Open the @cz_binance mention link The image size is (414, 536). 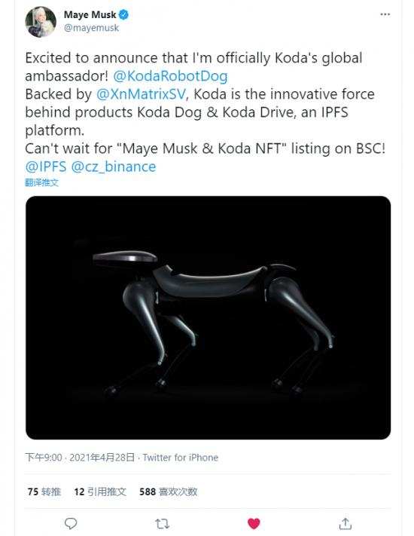(114, 167)
